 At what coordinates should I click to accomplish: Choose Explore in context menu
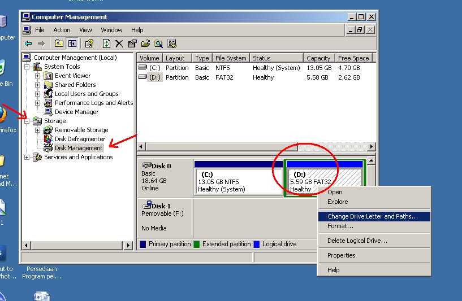coord(374,202)
